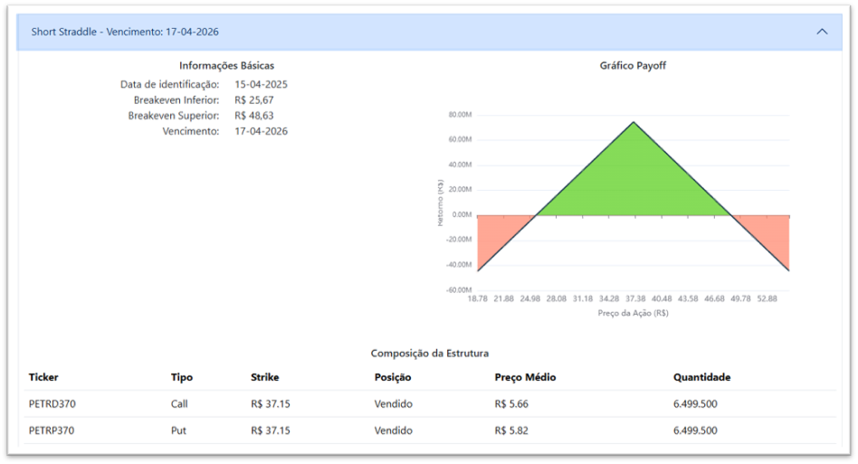This screenshot has width=858, height=464.
Task: Click the Call price cell R$ 5.66
Action: (x=512, y=403)
